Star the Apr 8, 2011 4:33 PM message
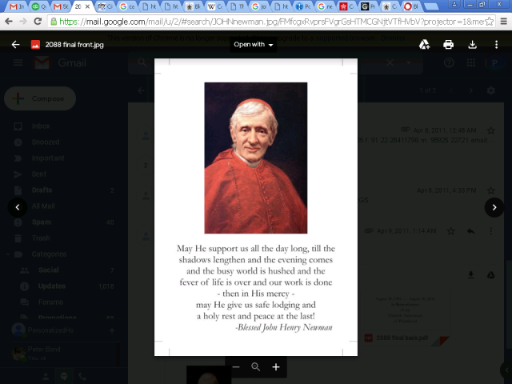Image resolution: width=512 pixels, height=384 pixels. 490,190
